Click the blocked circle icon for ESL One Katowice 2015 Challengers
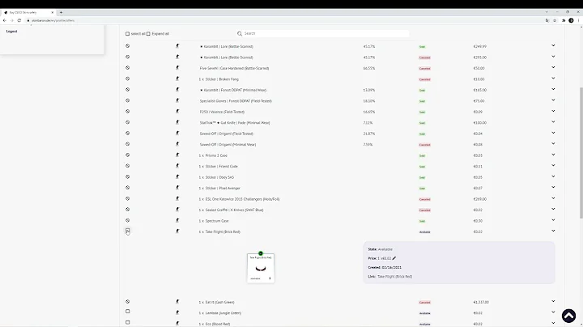Image resolution: width=583 pixels, height=327 pixels. tap(128, 198)
